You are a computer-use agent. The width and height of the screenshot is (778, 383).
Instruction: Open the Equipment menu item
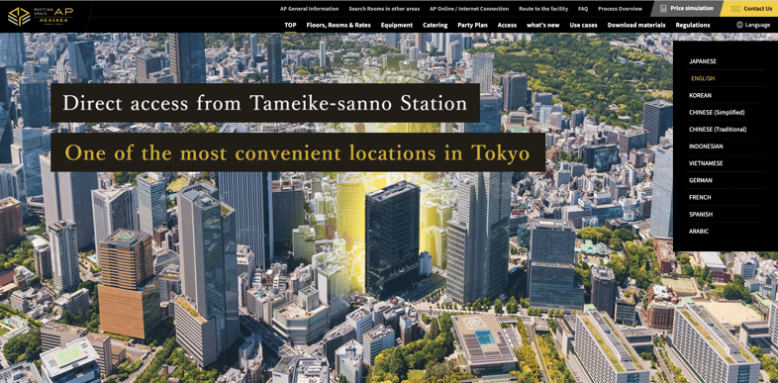click(x=397, y=26)
